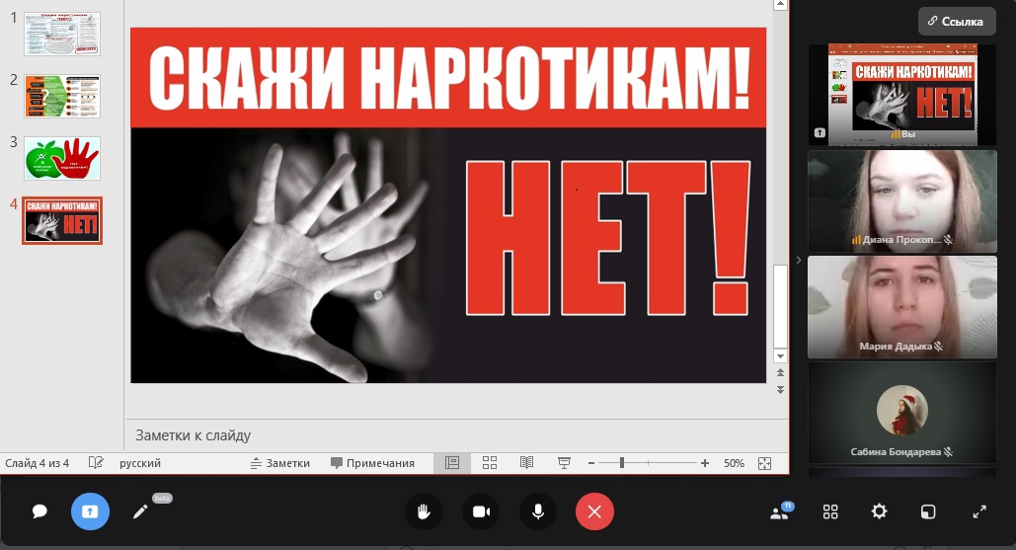
Task: Toggle the microphone mute
Action: click(538, 511)
